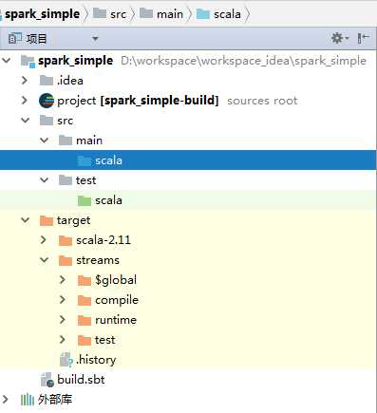This screenshot has height=413, width=377.
Task: Click the blue scala source folder icon
Action: click(85, 160)
